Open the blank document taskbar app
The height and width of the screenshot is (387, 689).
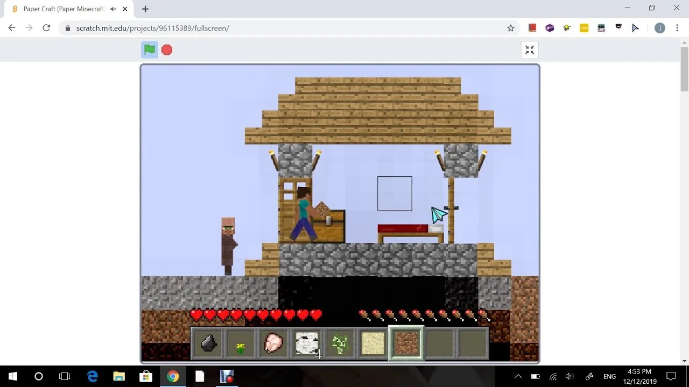(x=200, y=376)
